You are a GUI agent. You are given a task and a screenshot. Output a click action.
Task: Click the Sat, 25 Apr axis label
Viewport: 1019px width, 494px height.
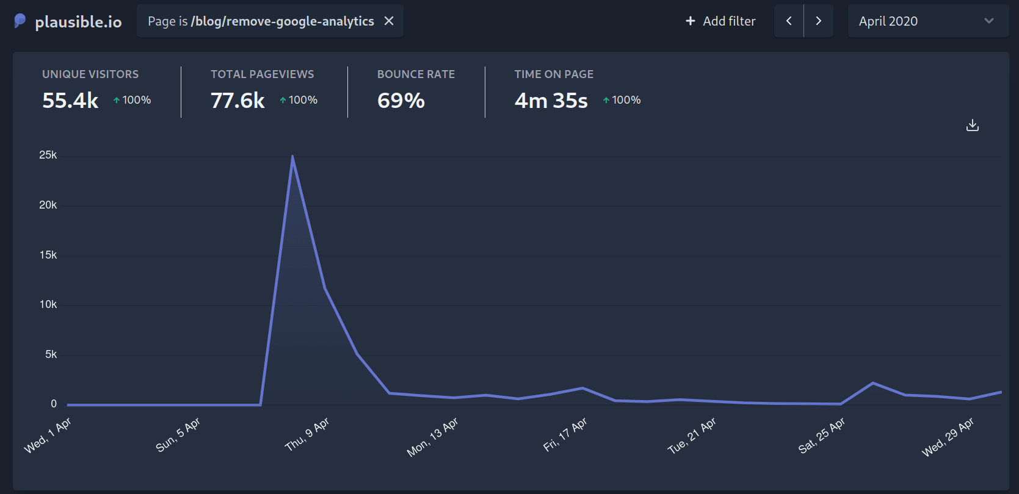tap(822, 435)
